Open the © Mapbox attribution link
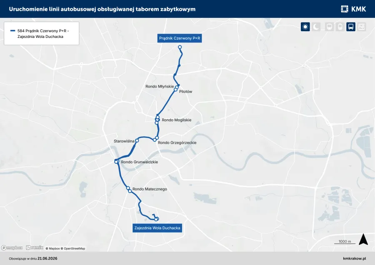This screenshot has height=265, width=375. tap(52, 248)
